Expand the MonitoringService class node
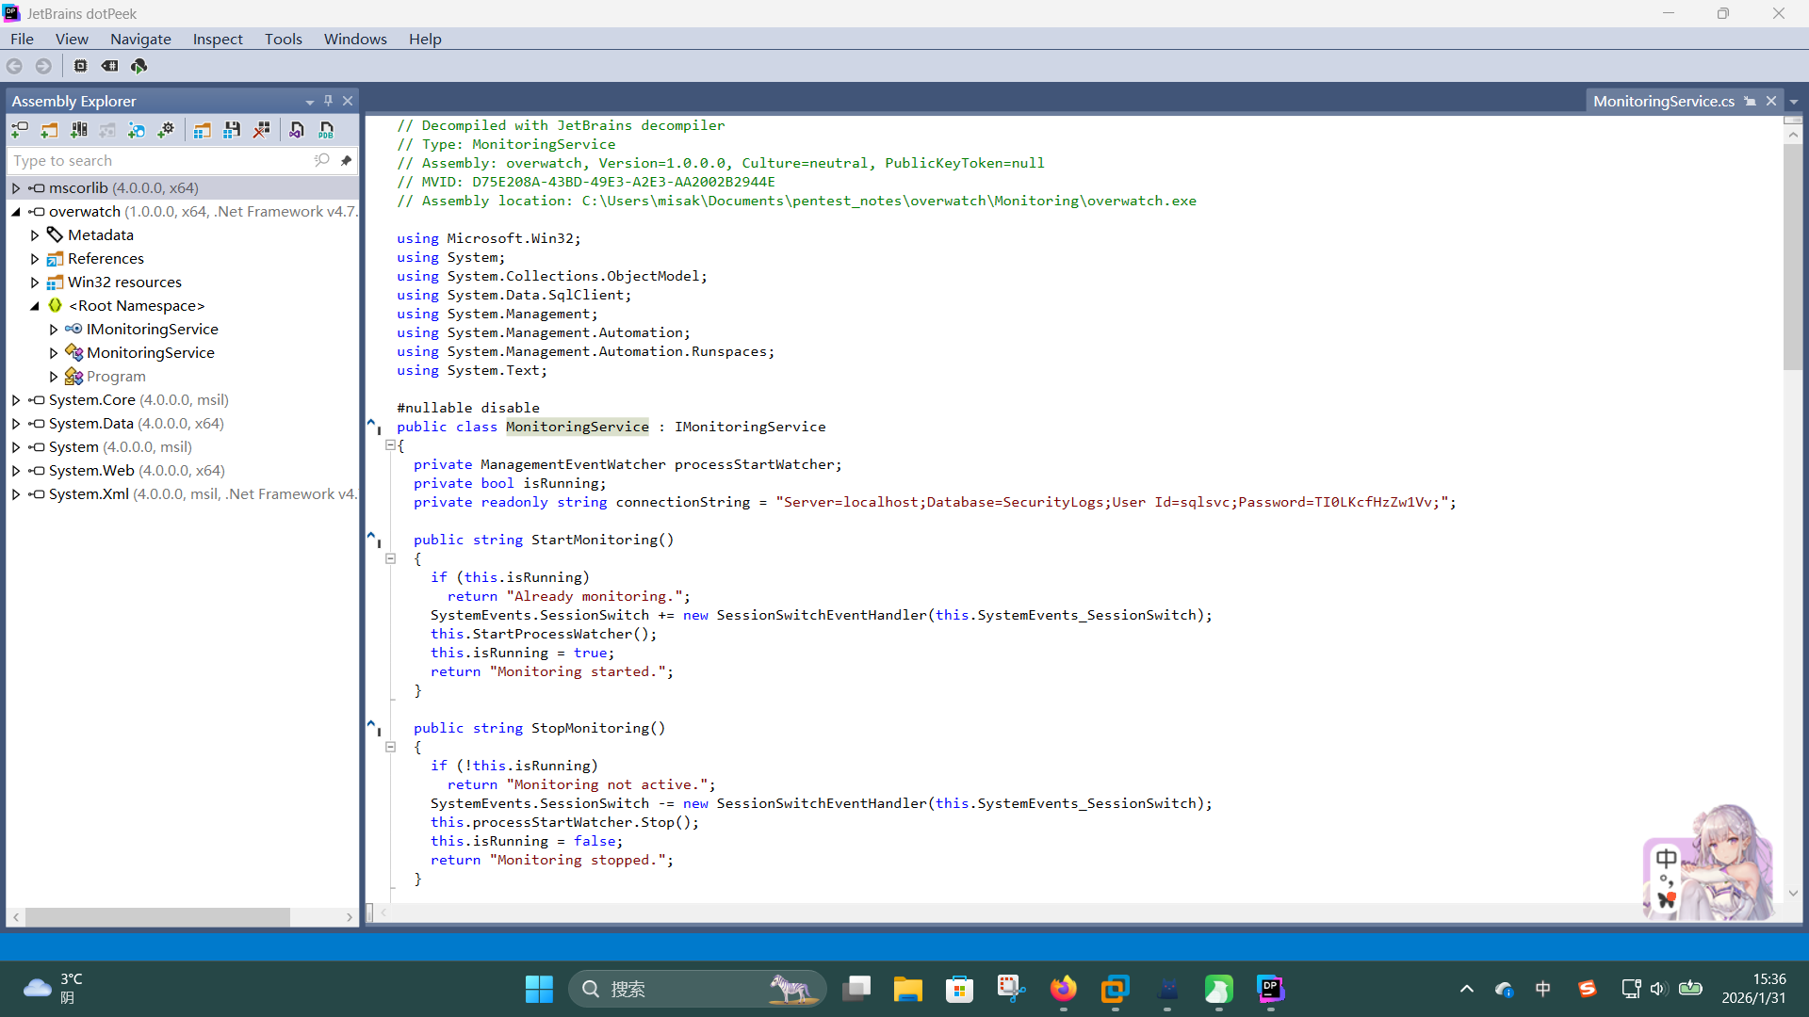The width and height of the screenshot is (1809, 1017). [54, 353]
